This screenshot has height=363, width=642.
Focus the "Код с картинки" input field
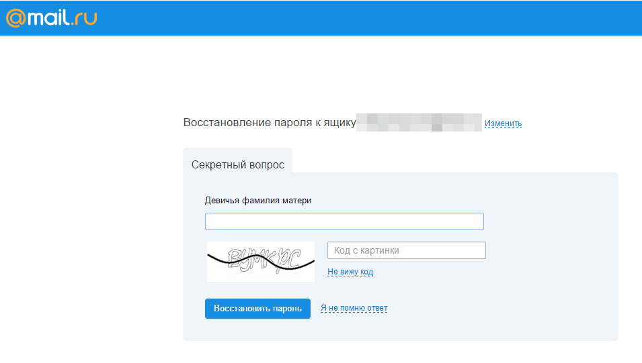click(x=406, y=250)
